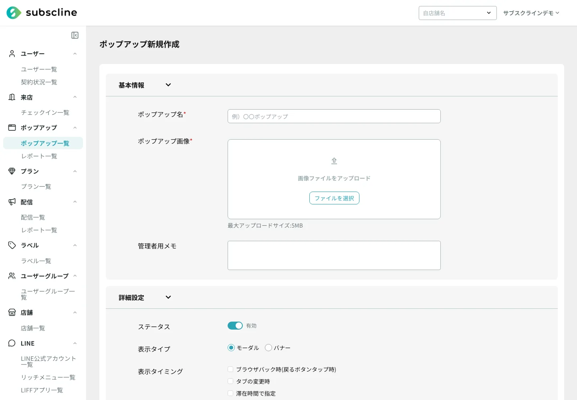Open LINE公式アカウント一覧 in the sidebar
The image size is (577, 400).
[x=48, y=362]
